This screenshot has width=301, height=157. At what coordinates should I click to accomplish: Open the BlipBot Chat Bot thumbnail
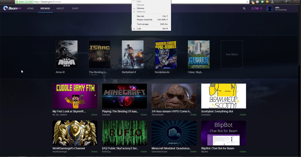224,133
